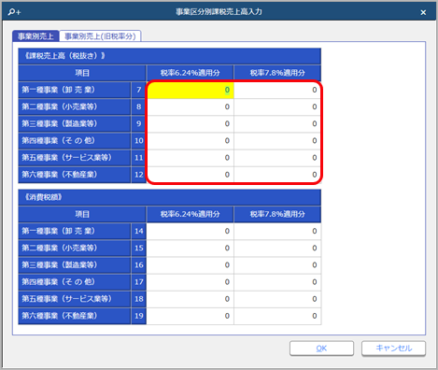Select row 9 製造業等 7.8% sales field

tap(277, 124)
